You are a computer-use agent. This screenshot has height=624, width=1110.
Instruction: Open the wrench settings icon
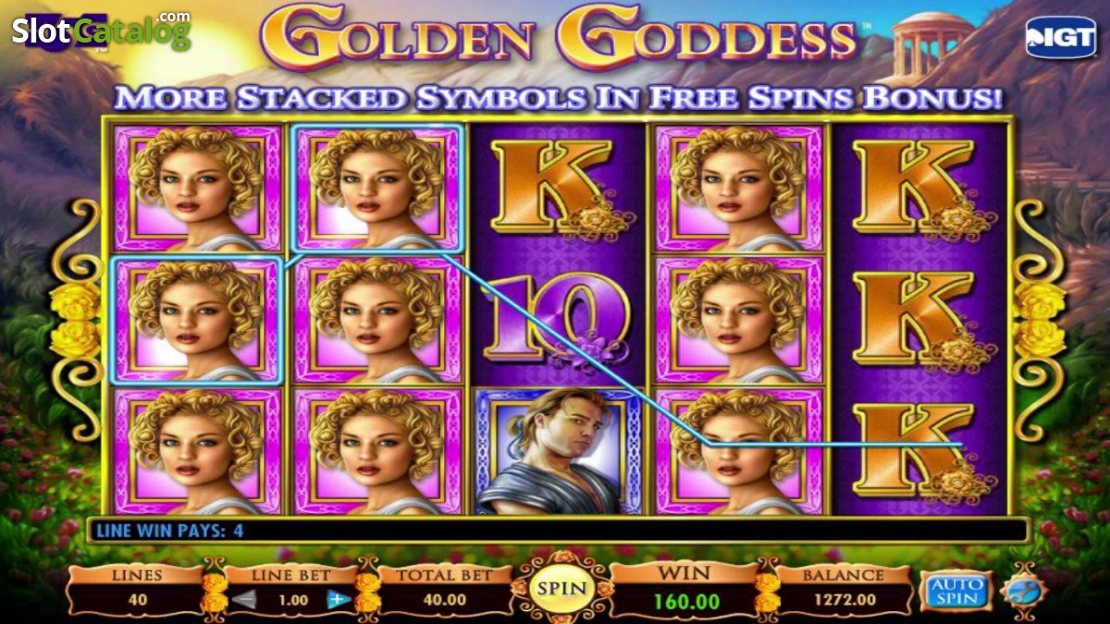point(1023,589)
